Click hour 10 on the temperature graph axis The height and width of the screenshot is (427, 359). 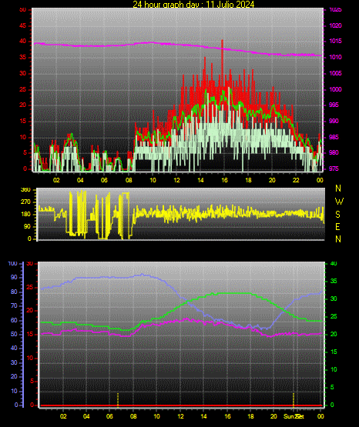point(156,416)
